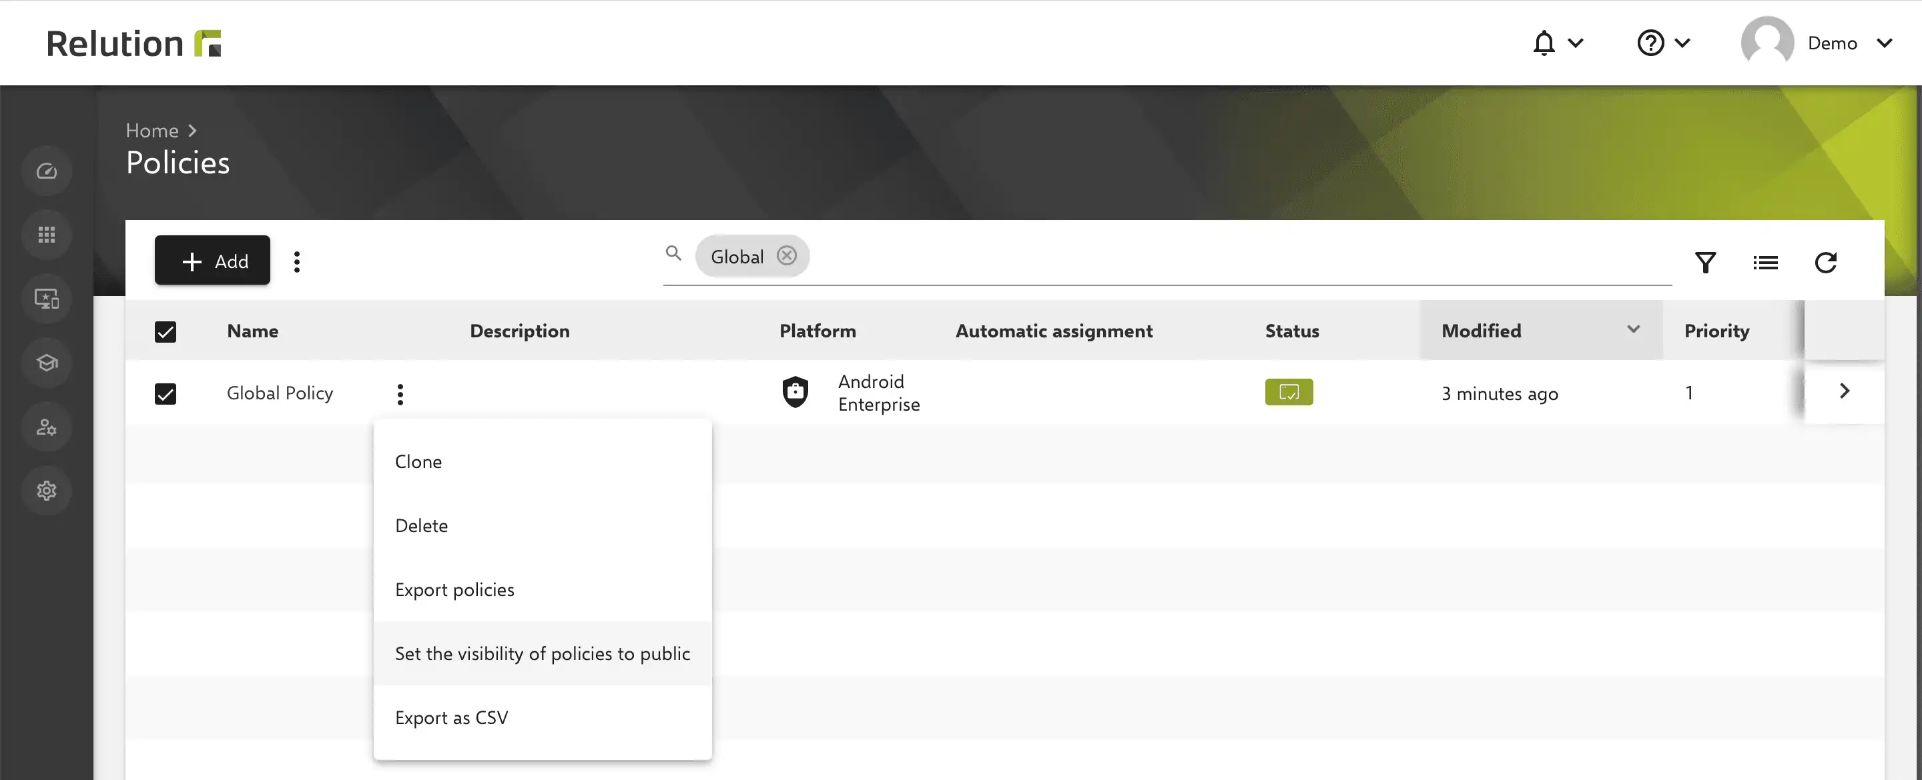Toggle the select-all checkbox in table header
The image size is (1922, 780).
coord(166,332)
